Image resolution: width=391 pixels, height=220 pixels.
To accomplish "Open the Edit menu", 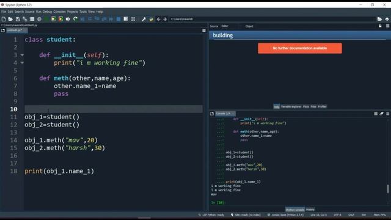I will click(10, 12).
